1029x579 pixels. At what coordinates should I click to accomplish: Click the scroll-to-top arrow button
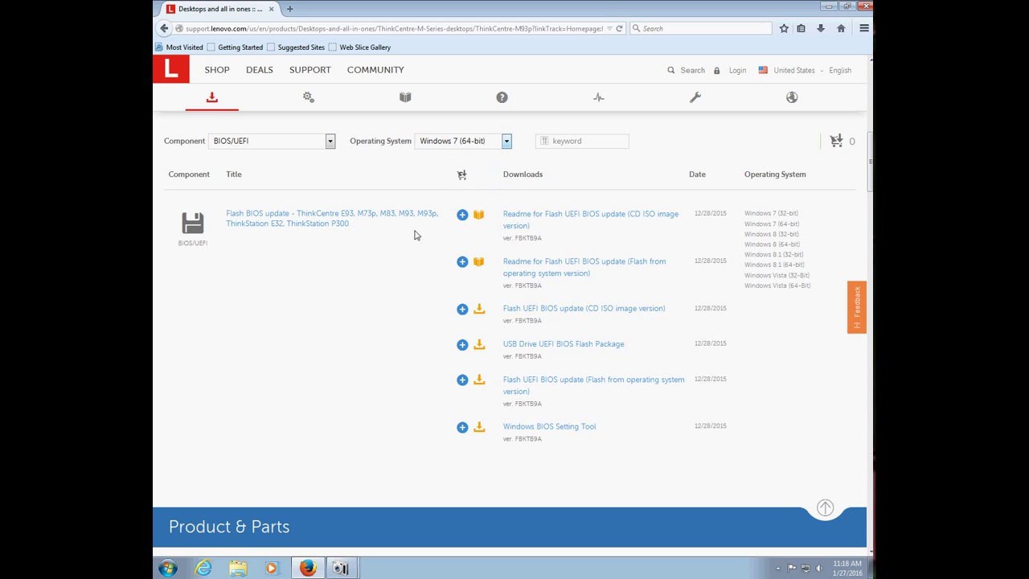[x=826, y=507]
